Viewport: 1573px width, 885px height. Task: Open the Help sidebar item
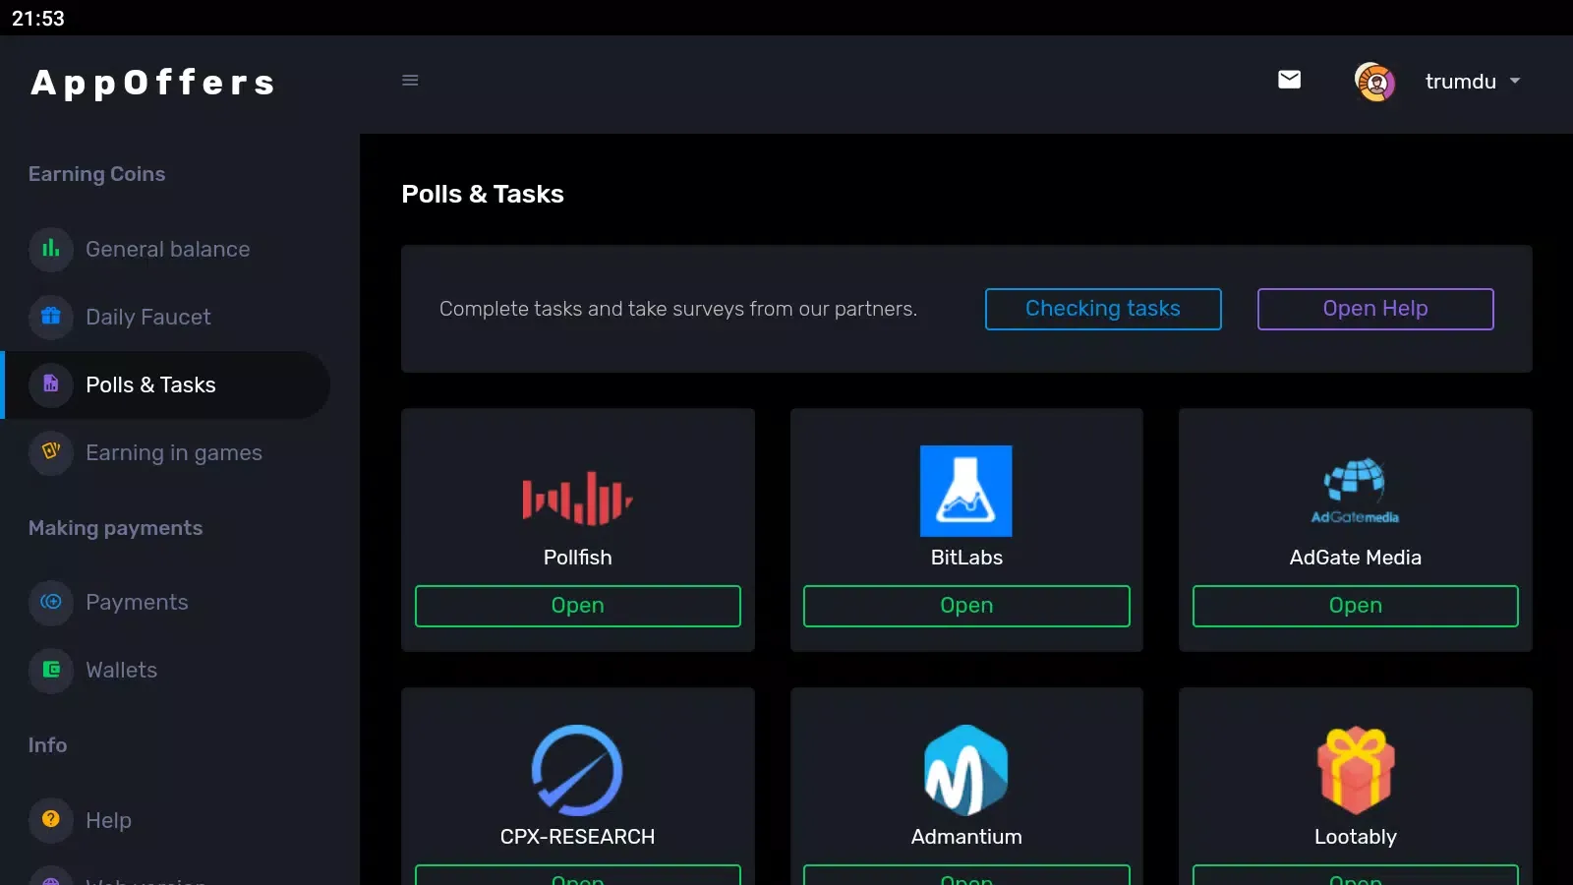(x=108, y=821)
